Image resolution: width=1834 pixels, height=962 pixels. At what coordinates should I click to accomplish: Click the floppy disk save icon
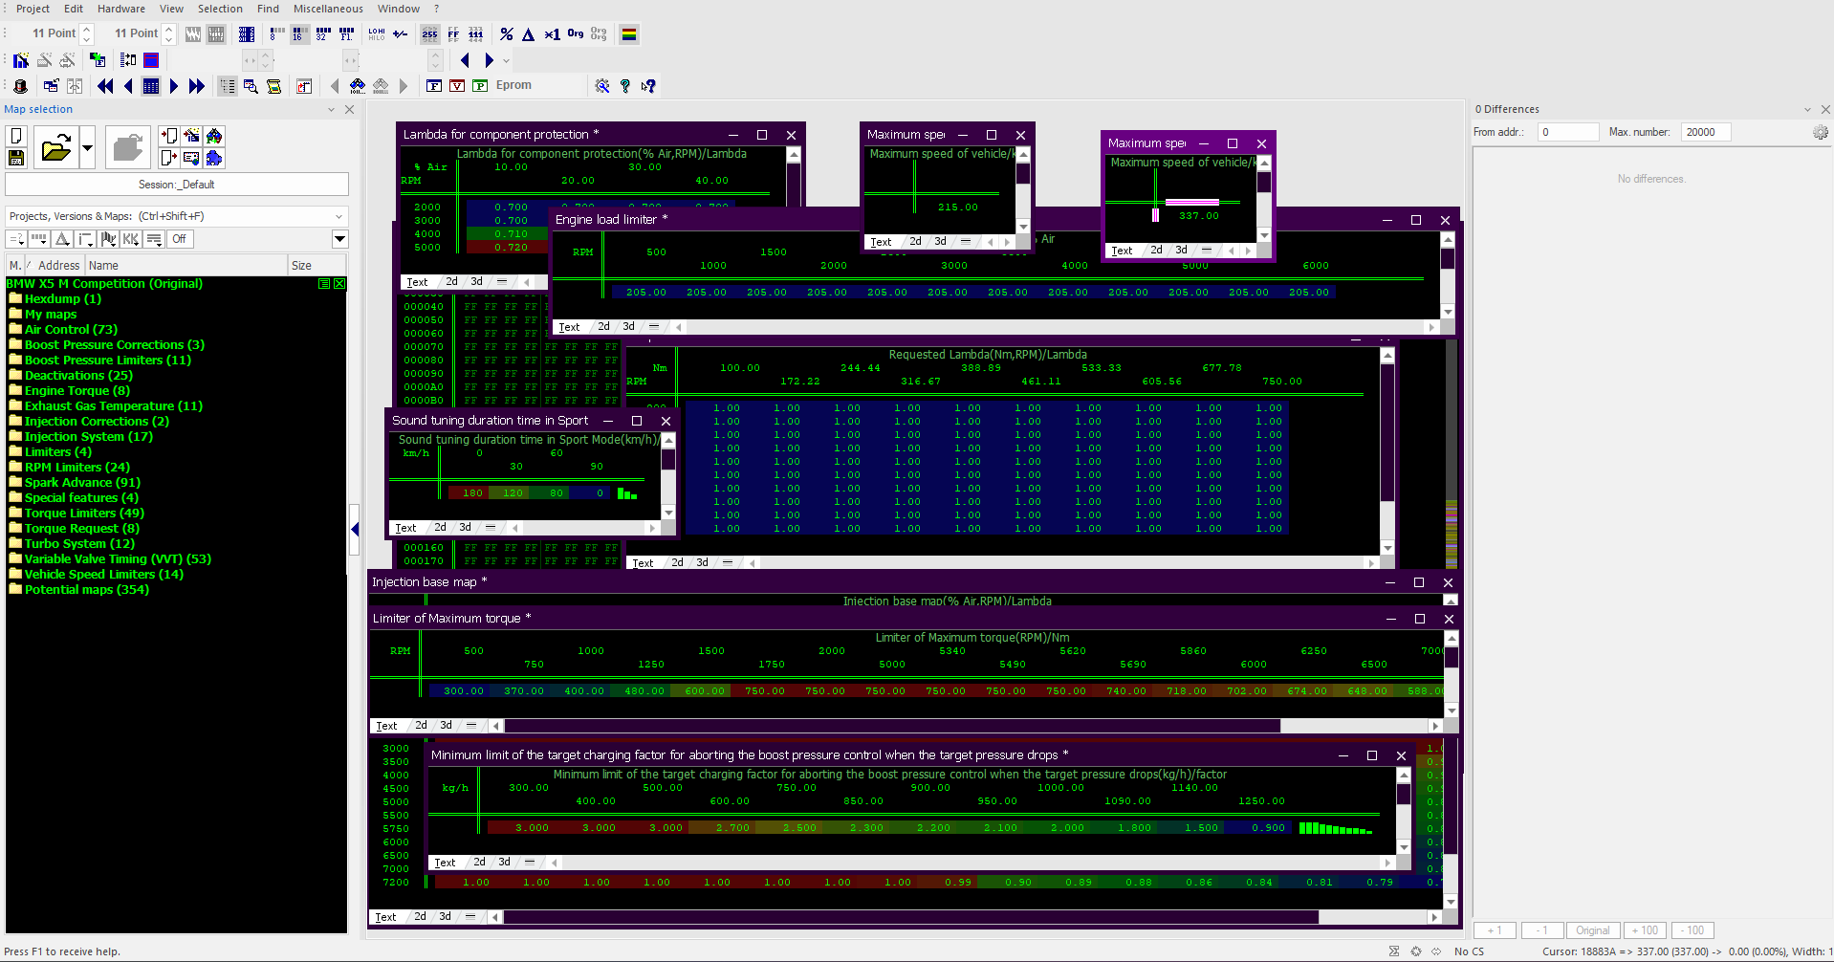(x=16, y=158)
